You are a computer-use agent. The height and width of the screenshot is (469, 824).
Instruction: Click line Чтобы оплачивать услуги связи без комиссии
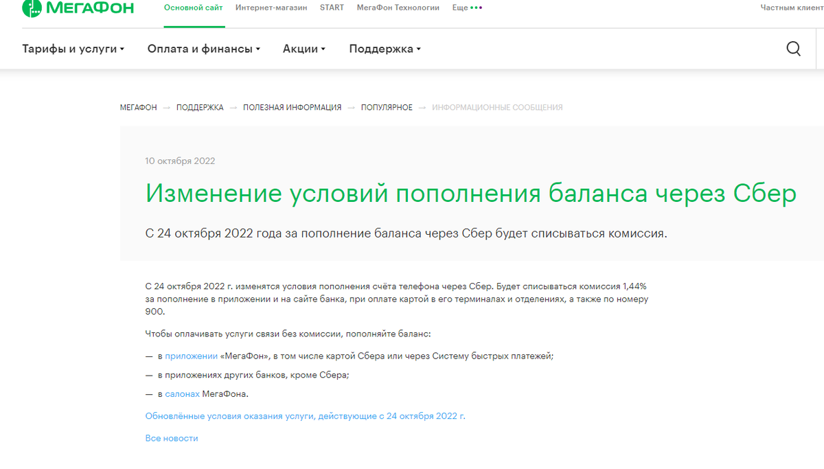288,334
